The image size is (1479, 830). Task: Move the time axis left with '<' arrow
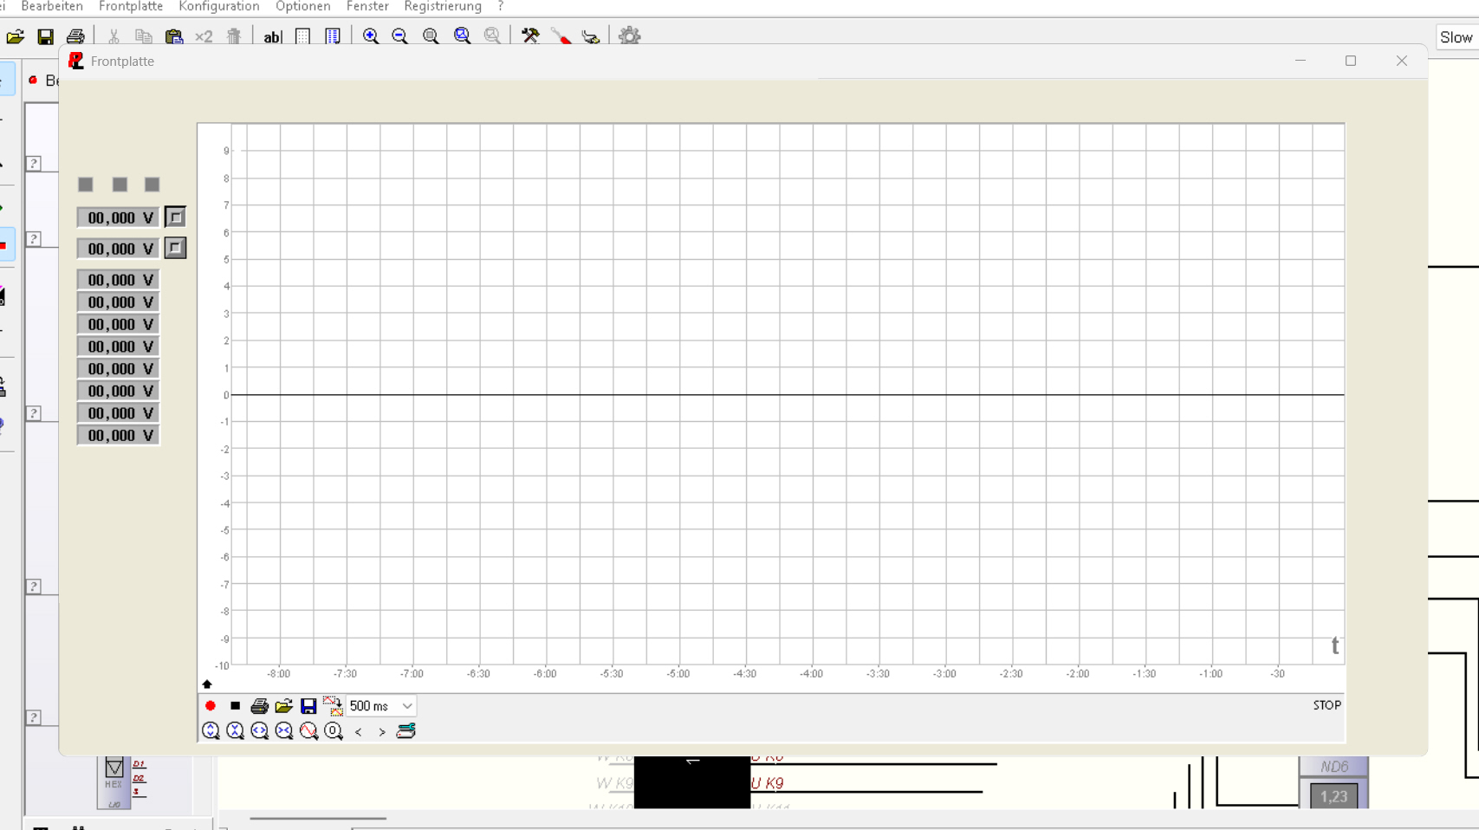coord(359,732)
